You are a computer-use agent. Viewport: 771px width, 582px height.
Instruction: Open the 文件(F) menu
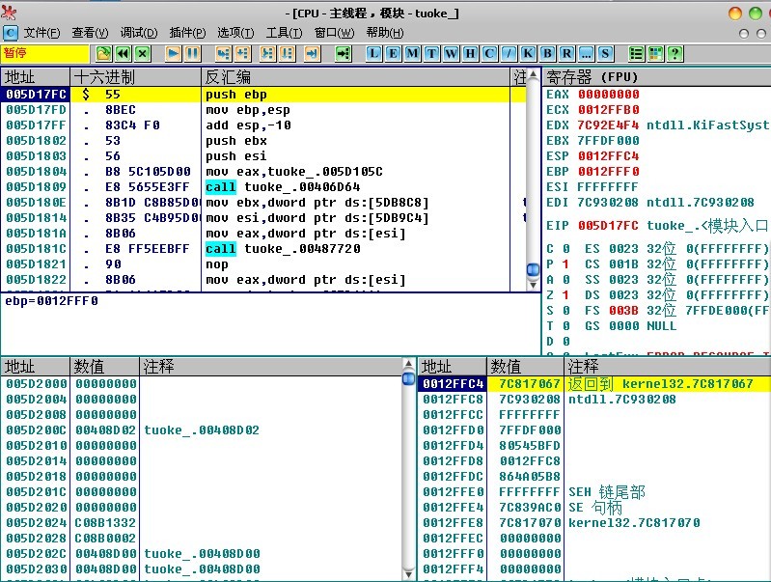41,33
